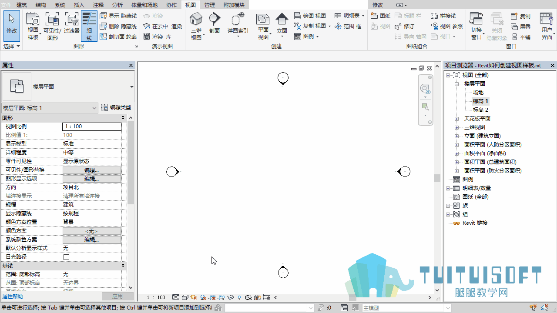Open 属性帮助 properties help link
Image resolution: width=557 pixels, height=313 pixels.
[x=13, y=296]
